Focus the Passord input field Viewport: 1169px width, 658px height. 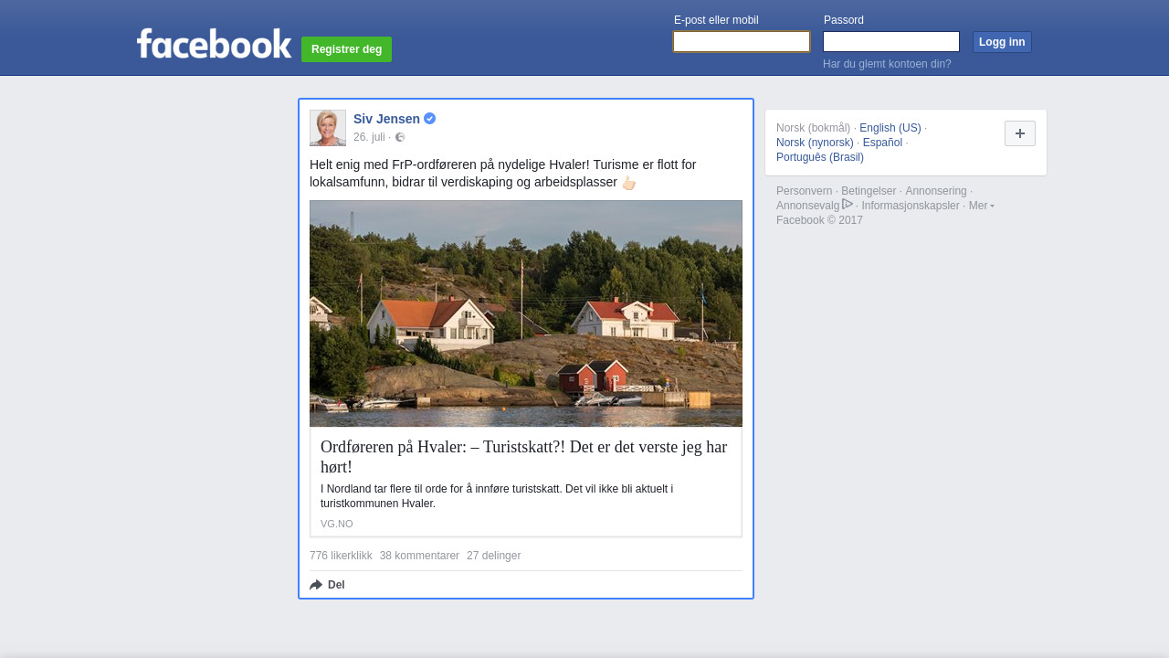(890, 42)
